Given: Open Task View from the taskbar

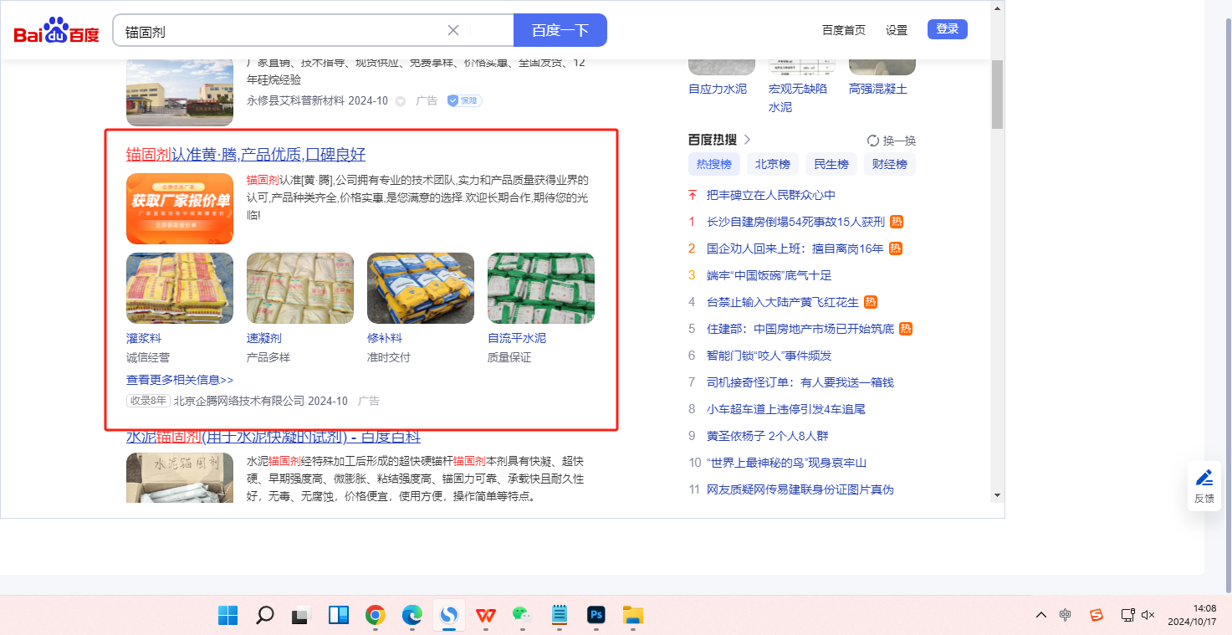Looking at the screenshot, I should point(301,616).
